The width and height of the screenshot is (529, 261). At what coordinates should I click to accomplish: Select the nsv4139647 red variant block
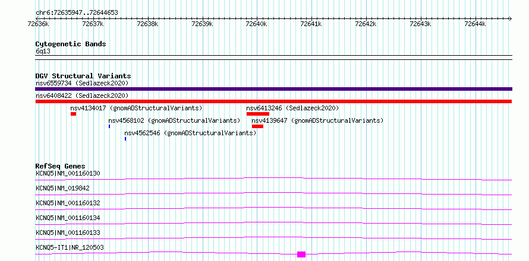click(x=257, y=126)
